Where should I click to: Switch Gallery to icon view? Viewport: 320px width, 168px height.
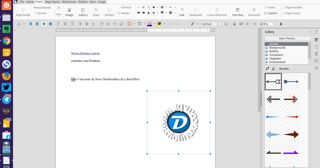(267, 69)
